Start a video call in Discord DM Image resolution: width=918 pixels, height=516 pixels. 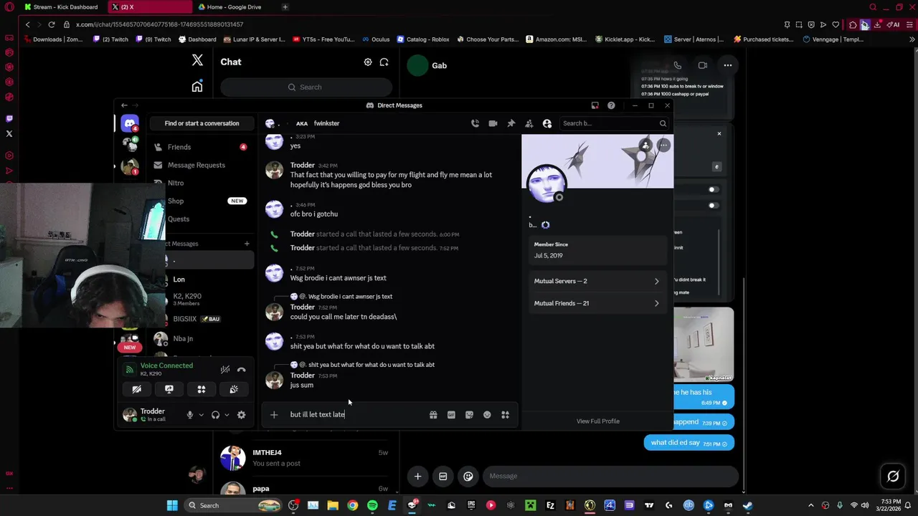click(x=493, y=123)
